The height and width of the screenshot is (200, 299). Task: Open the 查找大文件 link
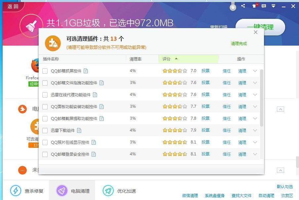[242, 196]
